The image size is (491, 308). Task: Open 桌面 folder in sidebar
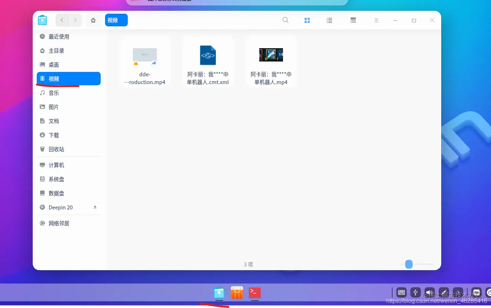coord(69,65)
